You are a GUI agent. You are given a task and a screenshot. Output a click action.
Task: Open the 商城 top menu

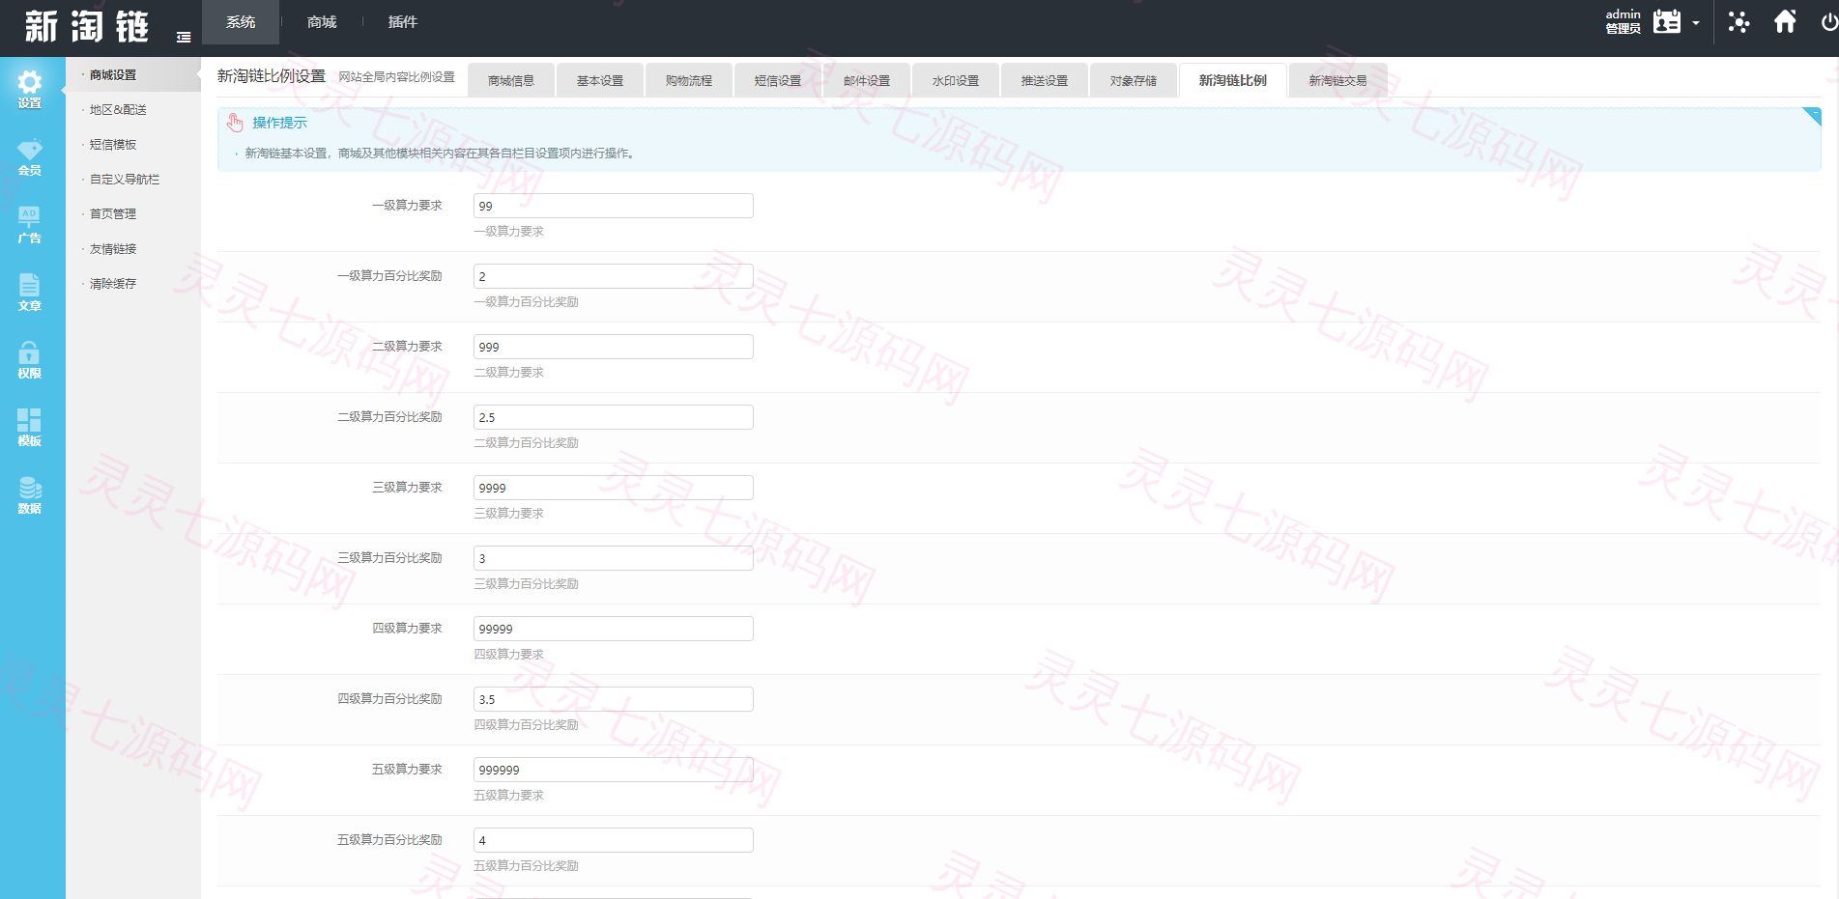coord(322,22)
